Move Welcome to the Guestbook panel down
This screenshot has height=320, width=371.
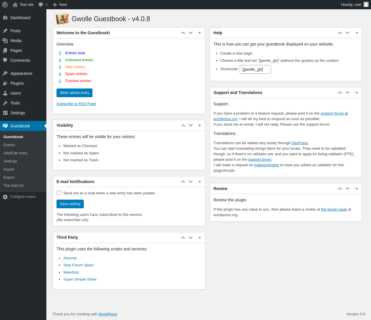(x=191, y=33)
